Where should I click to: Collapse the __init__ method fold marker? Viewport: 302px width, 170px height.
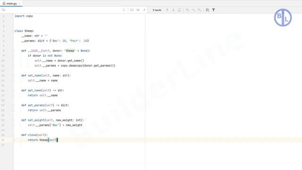pyautogui.click(x=13, y=51)
